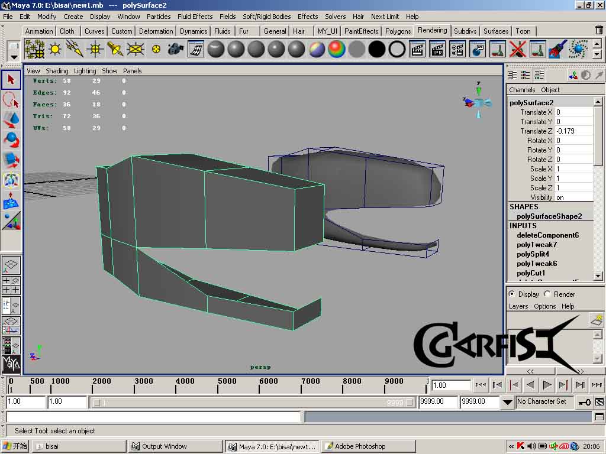Show channel box and layer editor via third icon

pos(539,75)
